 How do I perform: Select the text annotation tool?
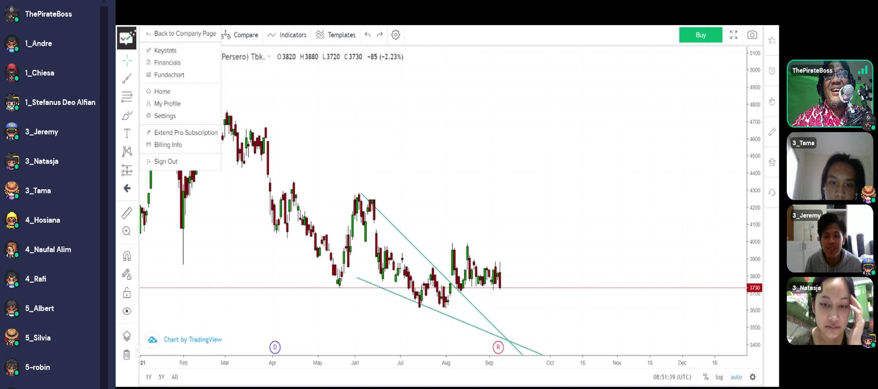point(127,134)
